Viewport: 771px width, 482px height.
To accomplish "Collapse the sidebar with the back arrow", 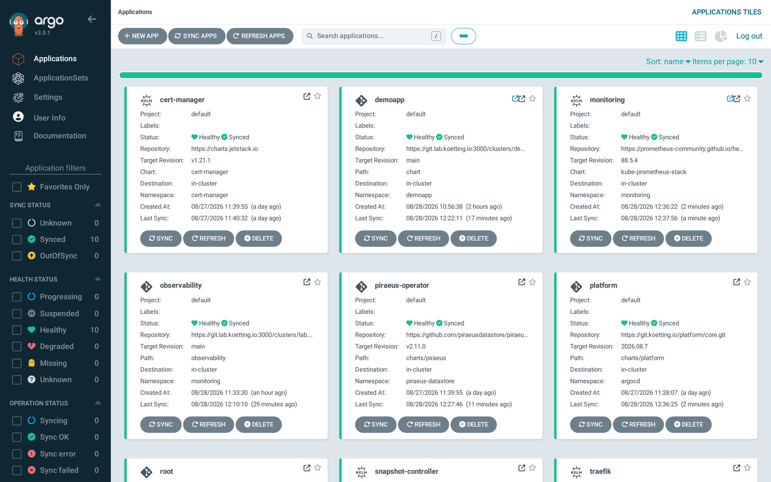I will [x=92, y=19].
